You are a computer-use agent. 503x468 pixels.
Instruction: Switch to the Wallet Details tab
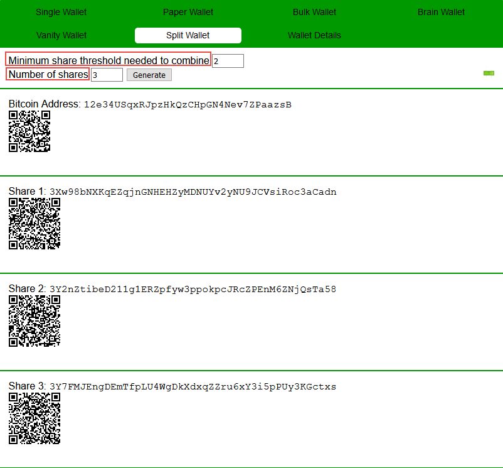click(314, 35)
